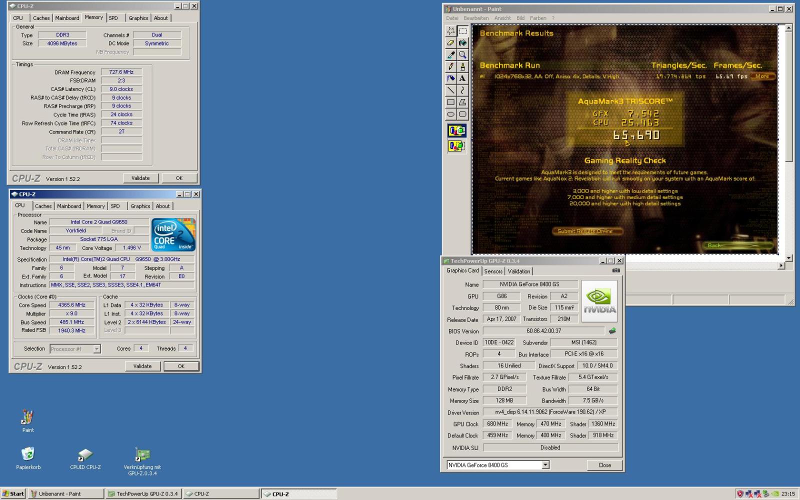Click OK in the CPU-Z Memory window
This screenshot has width=800, height=500.
point(179,178)
